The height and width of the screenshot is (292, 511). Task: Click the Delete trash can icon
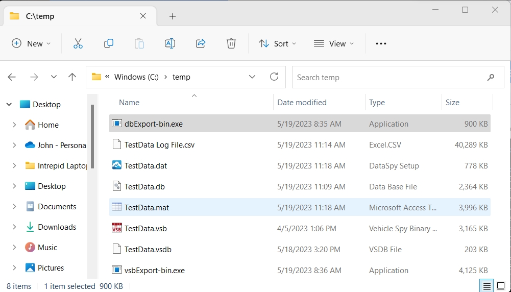(231, 44)
